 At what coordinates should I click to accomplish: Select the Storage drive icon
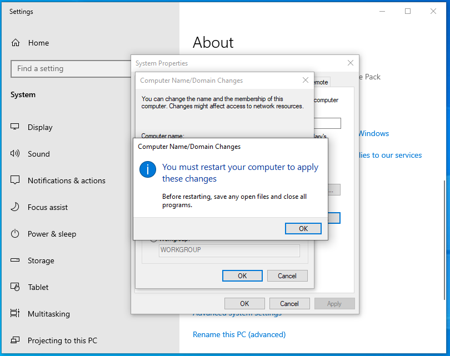coord(16,260)
